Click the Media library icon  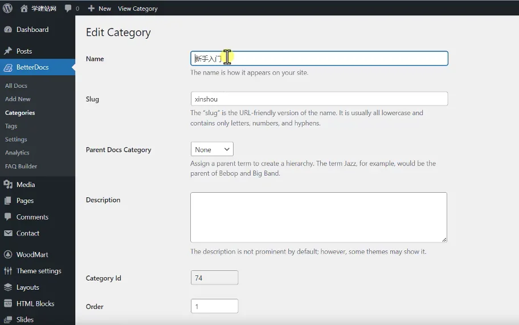click(x=8, y=185)
